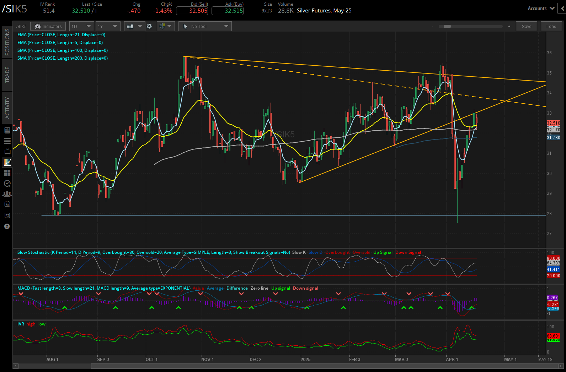Open the Positions side tab
566x372 pixels.
(x=7, y=42)
